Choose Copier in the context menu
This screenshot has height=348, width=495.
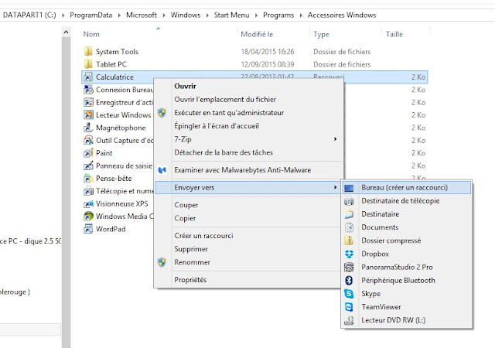click(185, 218)
